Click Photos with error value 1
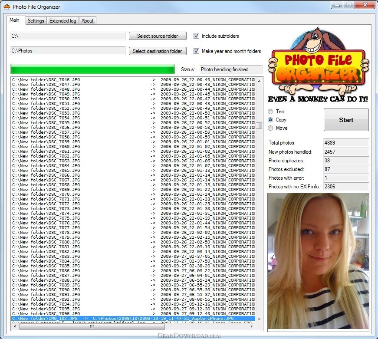 click(346, 178)
